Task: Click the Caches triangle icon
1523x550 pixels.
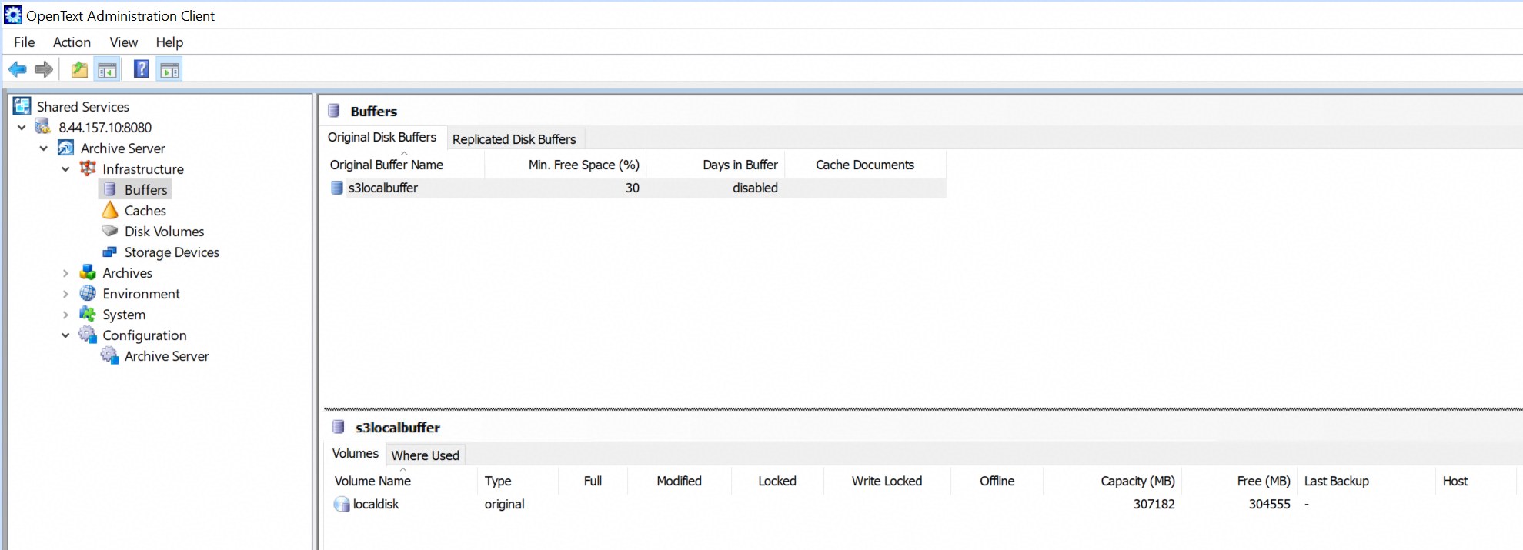Action: [x=110, y=210]
